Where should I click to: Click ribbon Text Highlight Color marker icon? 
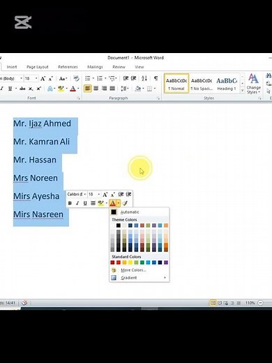click(x=61, y=89)
